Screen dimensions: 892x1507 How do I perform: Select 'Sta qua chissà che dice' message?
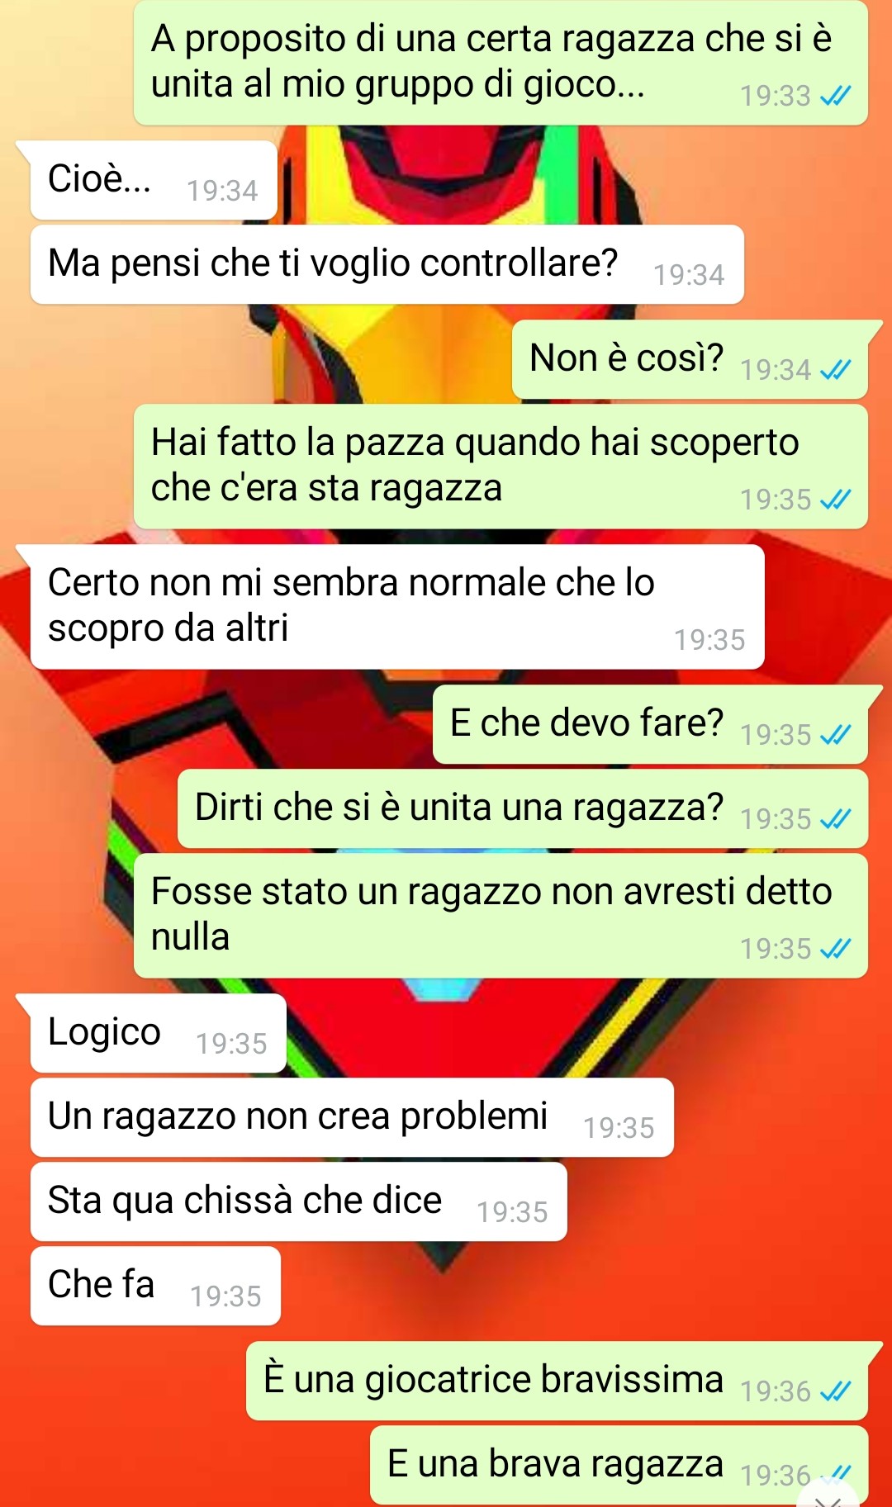point(299,1201)
